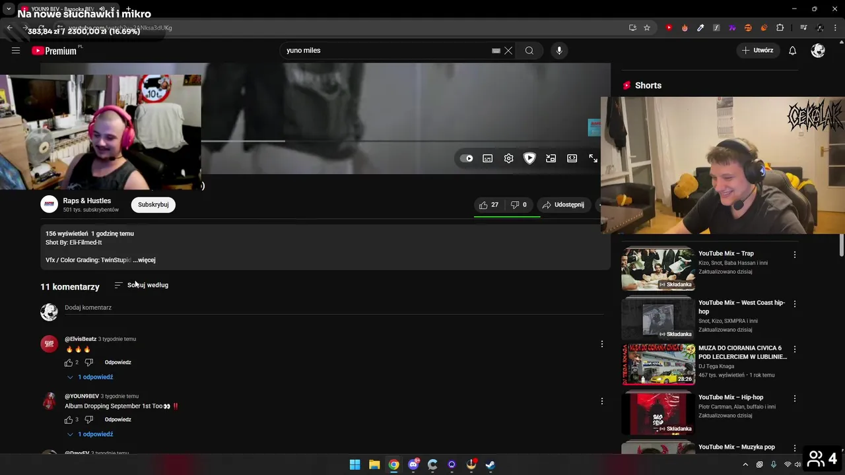This screenshot has height=475, width=845.
Task: Install the page as an app via the address bar icon
Action: click(x=632, y=28)
